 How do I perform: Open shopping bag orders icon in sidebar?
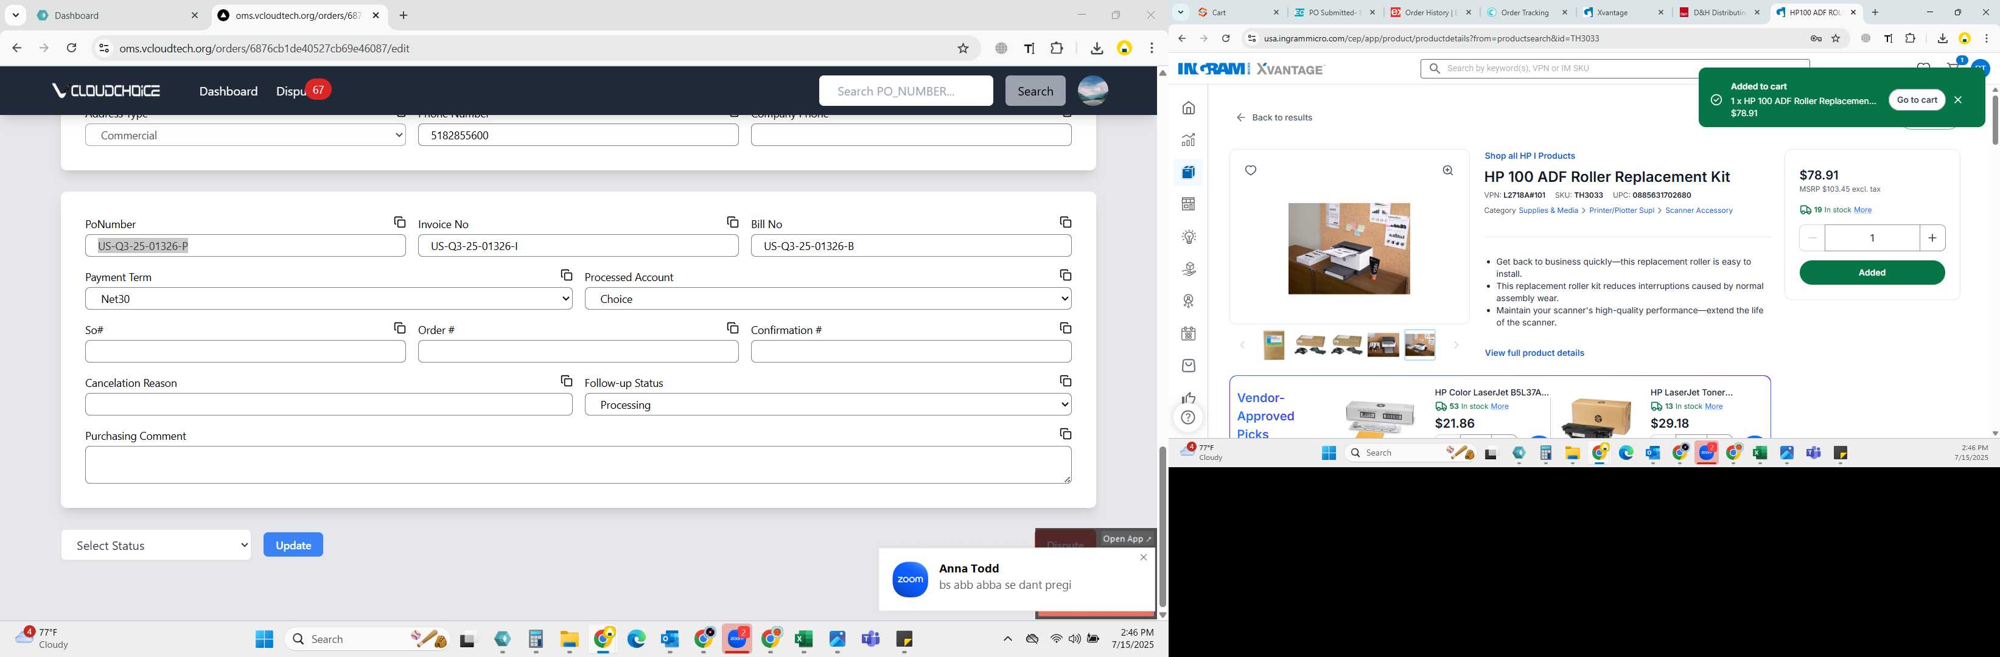pyautogui.click(x=1189, y=366)
